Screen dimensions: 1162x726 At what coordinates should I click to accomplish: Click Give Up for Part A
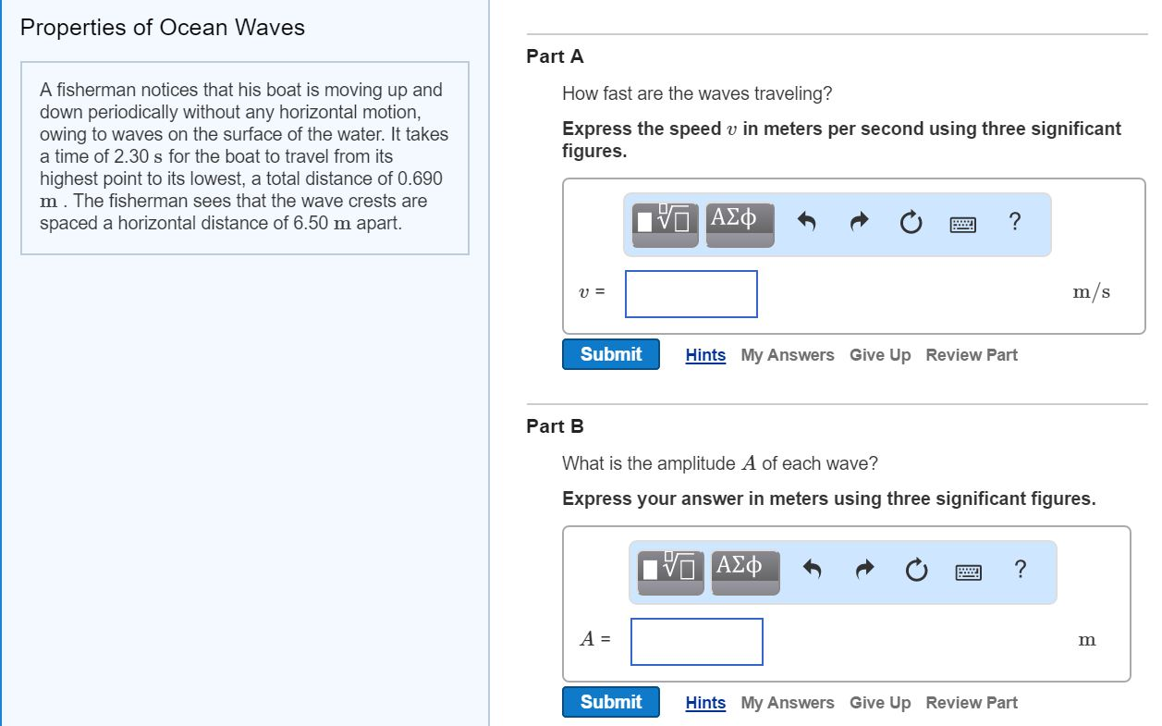point(880,355)
